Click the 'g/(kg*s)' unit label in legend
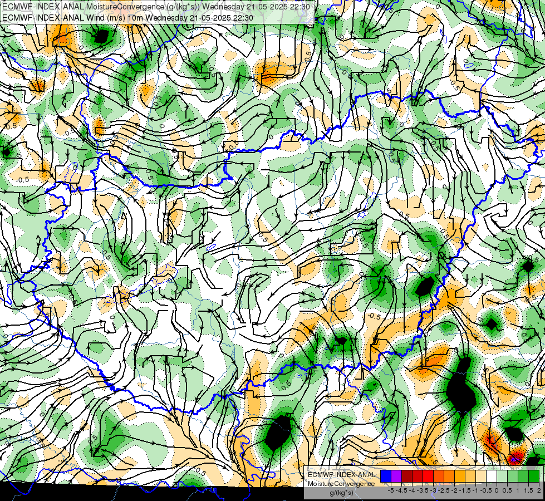The height and width of the screenshot is (501, 545). point(341,493)
